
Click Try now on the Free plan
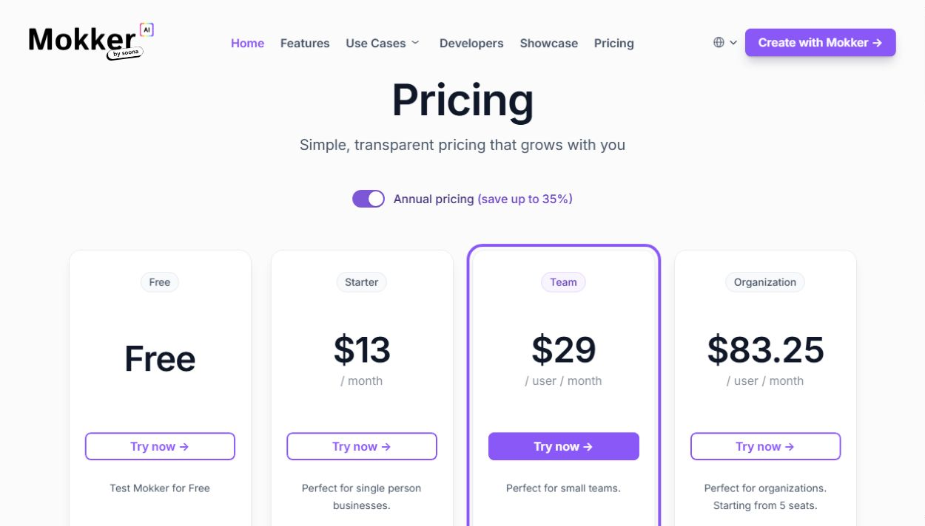tap(160, 446)
